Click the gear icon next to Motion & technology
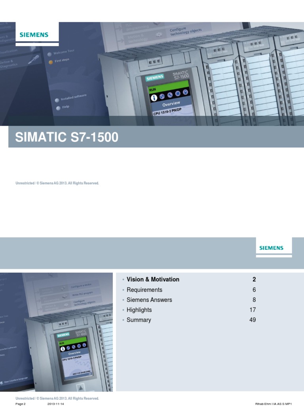304x406 pixels. pyautogui.click(x=159, y=34)
